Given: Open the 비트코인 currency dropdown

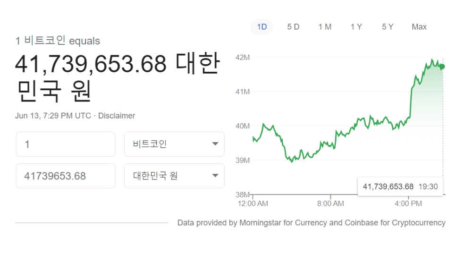Looking at the screenshot, I should click(x=174, y=144).
